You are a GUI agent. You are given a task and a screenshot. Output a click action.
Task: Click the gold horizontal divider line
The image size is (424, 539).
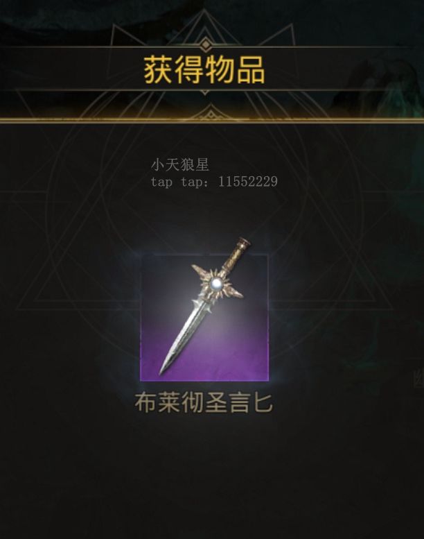pos(212,120)
